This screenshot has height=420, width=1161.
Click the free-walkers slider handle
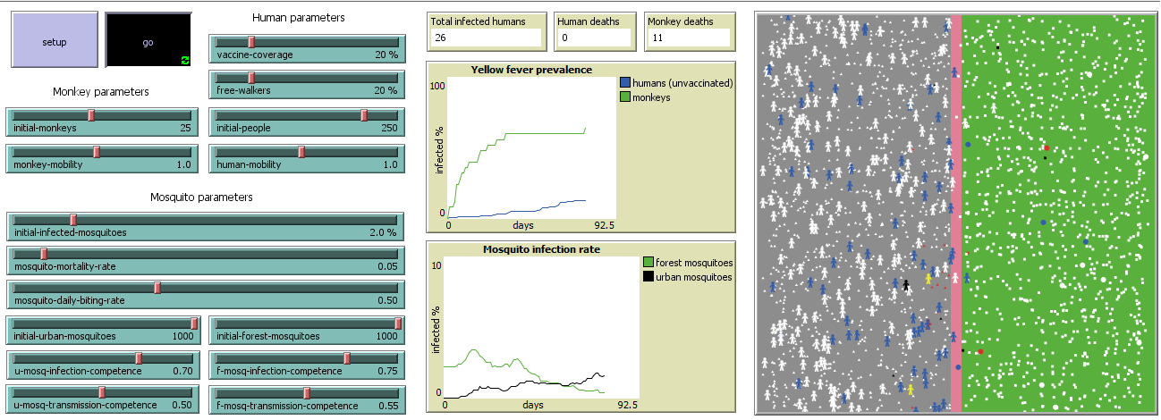point(251,78)
